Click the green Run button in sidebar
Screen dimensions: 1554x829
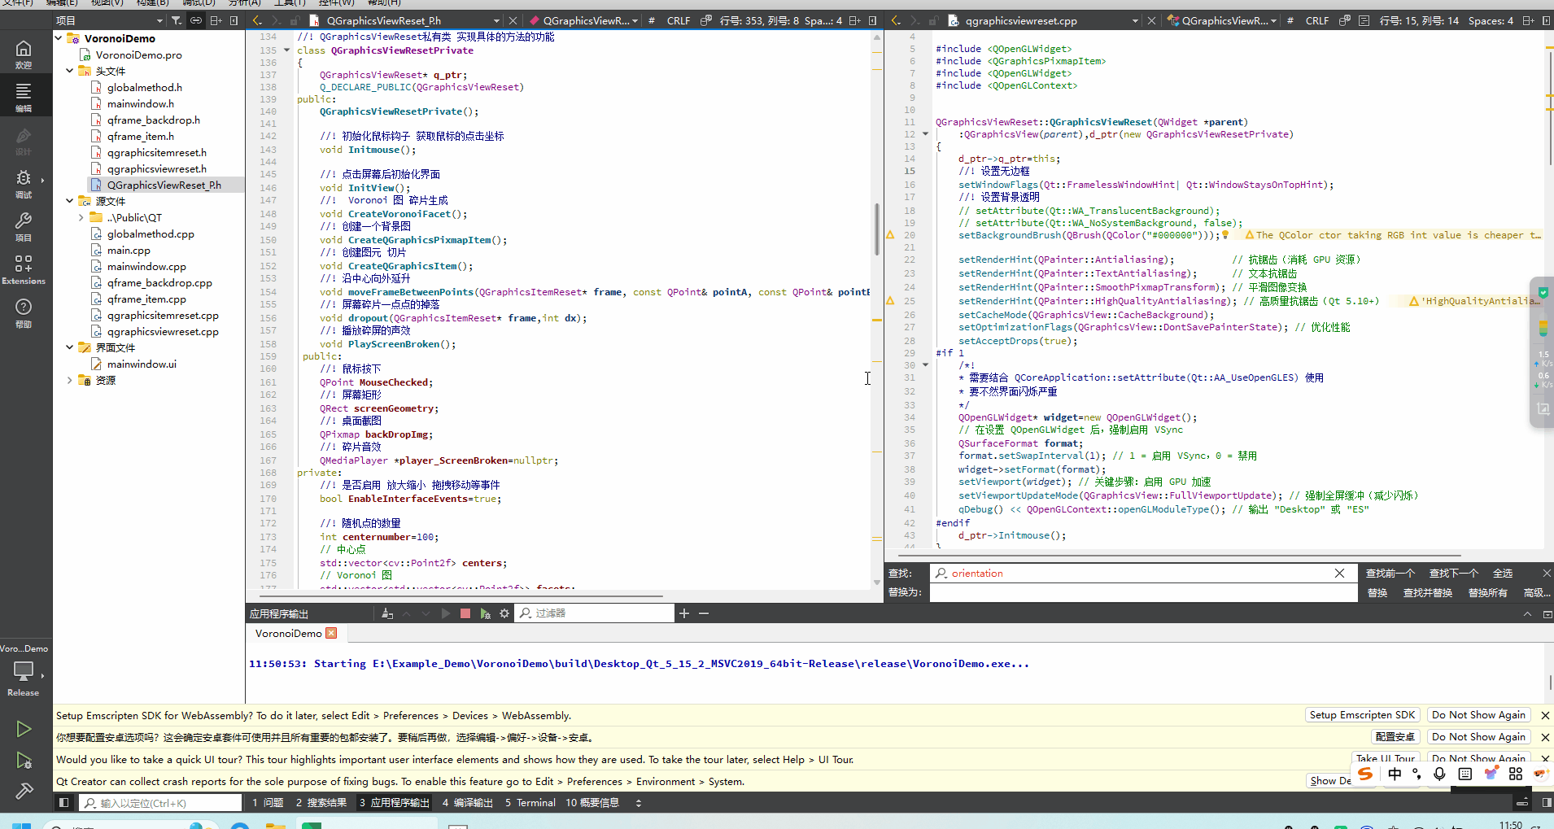(x=24, y=729)
